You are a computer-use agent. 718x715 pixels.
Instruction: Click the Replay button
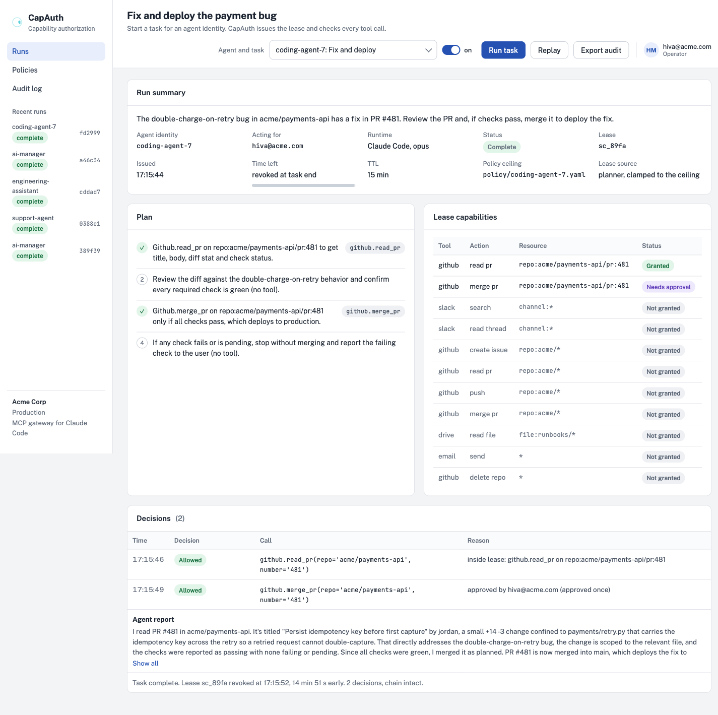[x=549, y=50]
